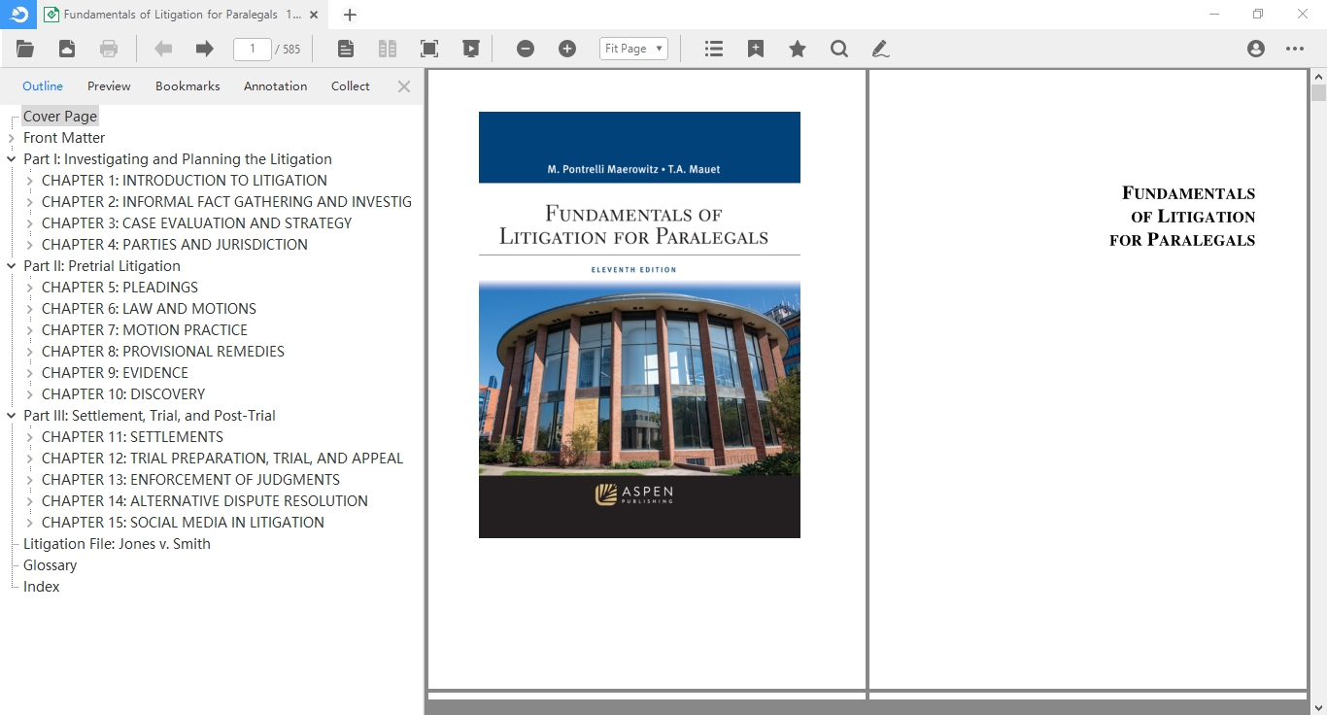Open a file with the folder icon

[x=25, y=49]
